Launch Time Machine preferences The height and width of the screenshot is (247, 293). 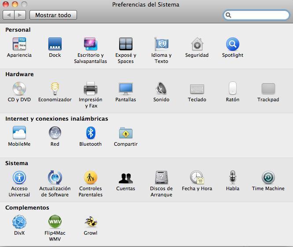268,178
